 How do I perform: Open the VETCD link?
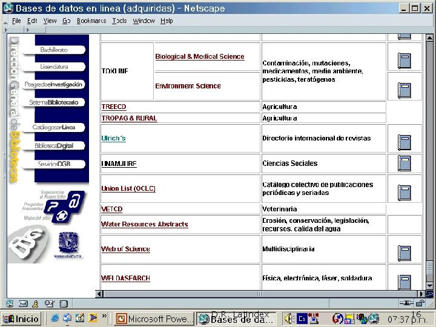112,209
